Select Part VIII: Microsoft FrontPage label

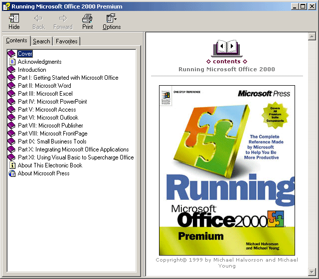click(52, 134)
